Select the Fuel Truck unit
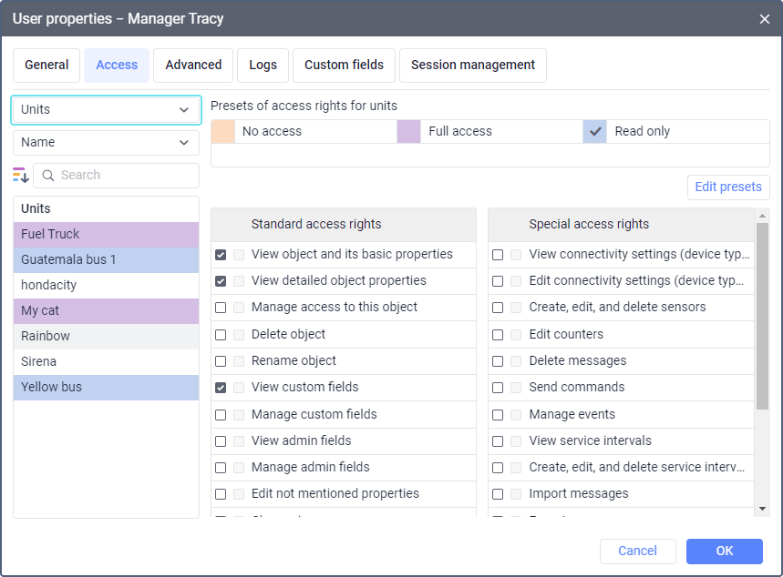The image size is (783, 577). pos(106,234)
